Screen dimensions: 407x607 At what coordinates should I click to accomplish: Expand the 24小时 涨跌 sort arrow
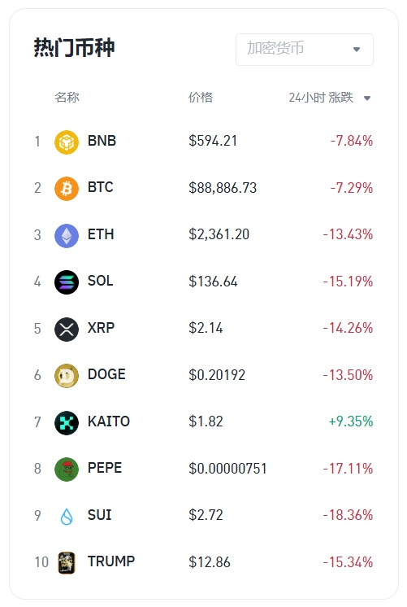tap(367, 98)
